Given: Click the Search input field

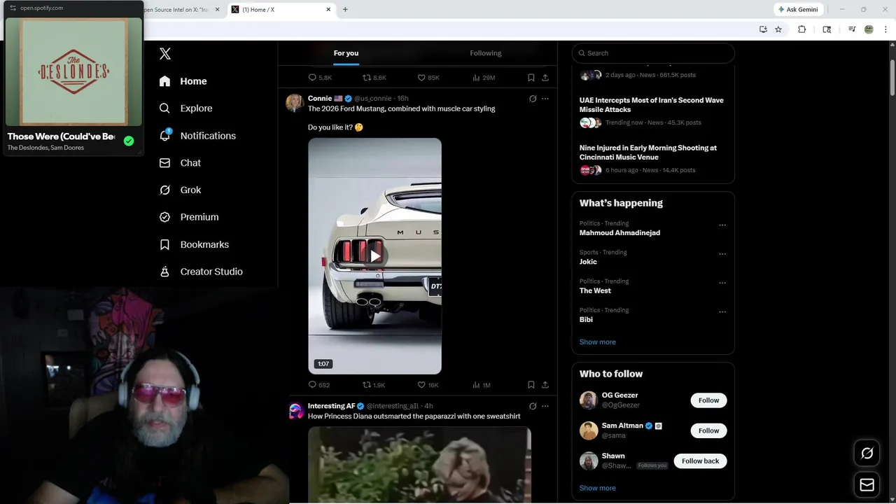Looking at the screenshot, I should tap(653, 53).
